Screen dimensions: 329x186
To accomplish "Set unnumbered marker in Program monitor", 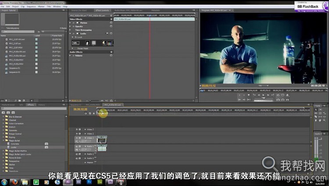I will point(249,95).
